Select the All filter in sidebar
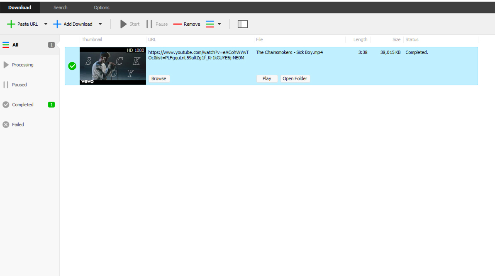The image size is (495, 276). click(x=30, y=45)
